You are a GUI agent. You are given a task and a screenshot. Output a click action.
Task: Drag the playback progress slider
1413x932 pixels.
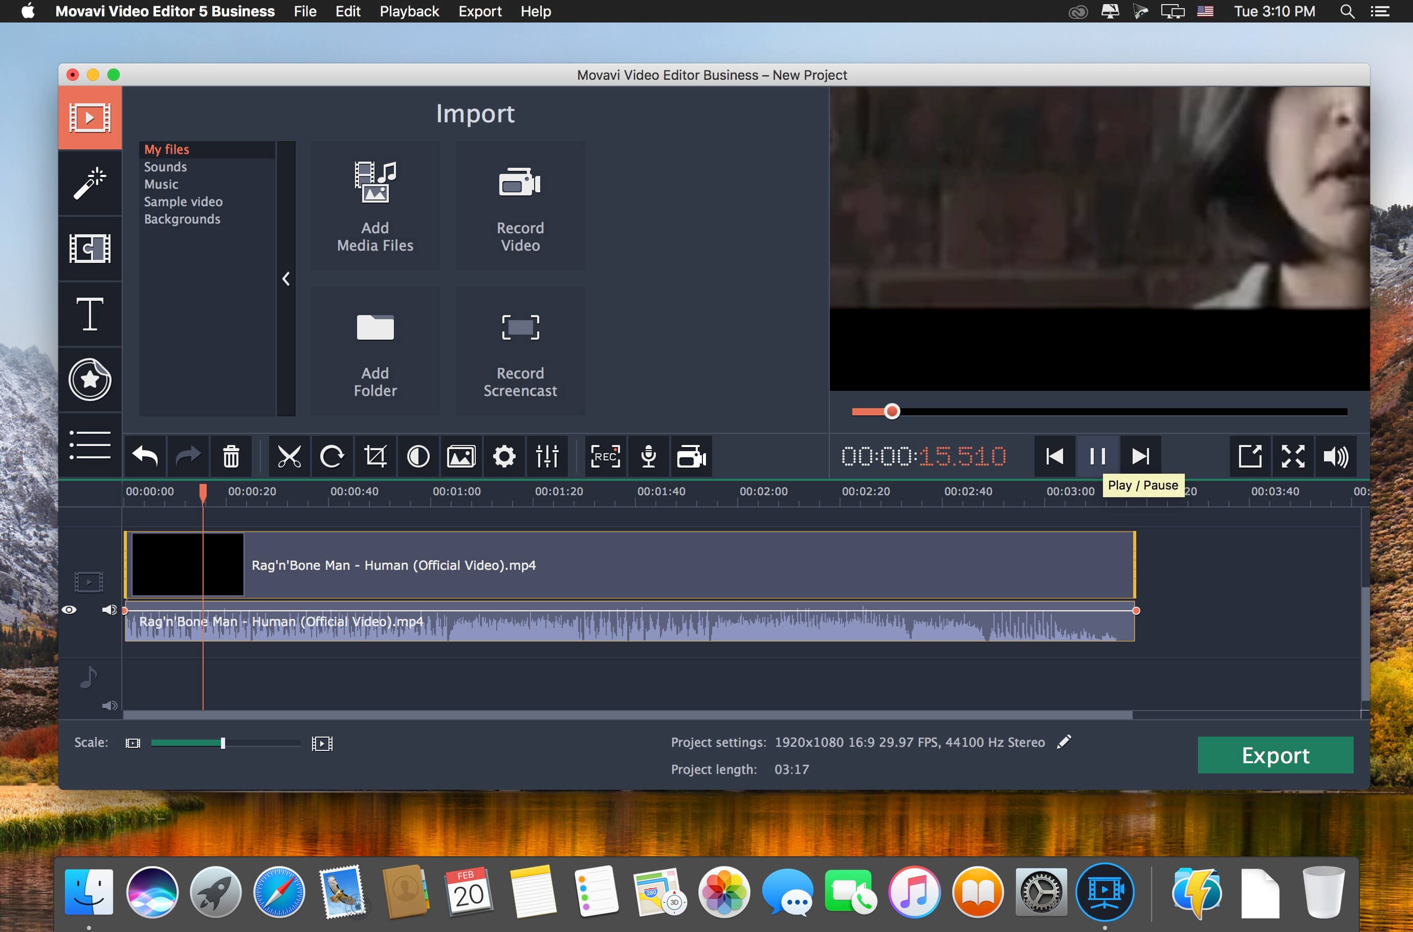891,411
